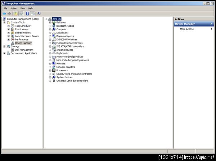Click the Keyboards category icon
Image resolution: width=216 pixels, height=161 pixels.
click(x=54, y=53)
